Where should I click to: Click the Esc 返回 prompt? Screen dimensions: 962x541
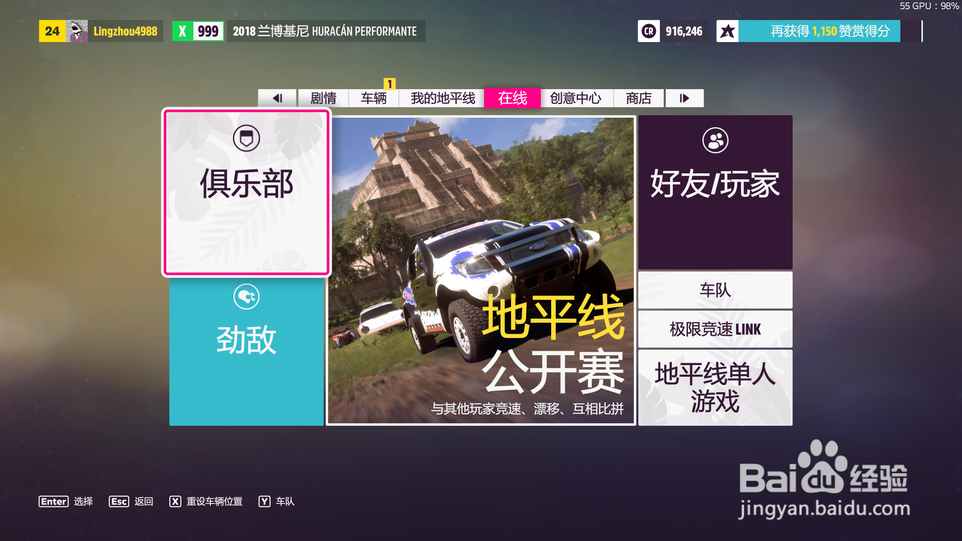point(131,501)
